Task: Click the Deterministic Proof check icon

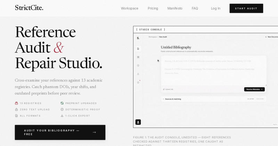Action: click(x=62, y=109)
